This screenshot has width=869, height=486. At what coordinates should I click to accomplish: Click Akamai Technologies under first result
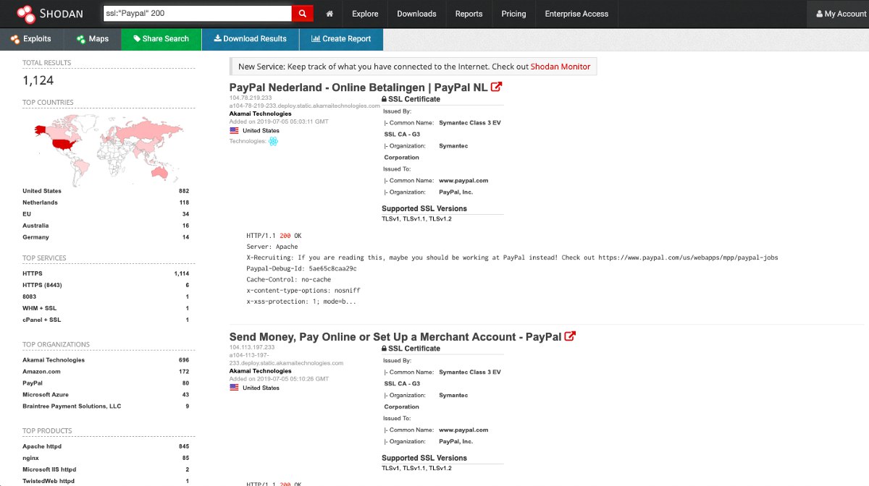260,114
